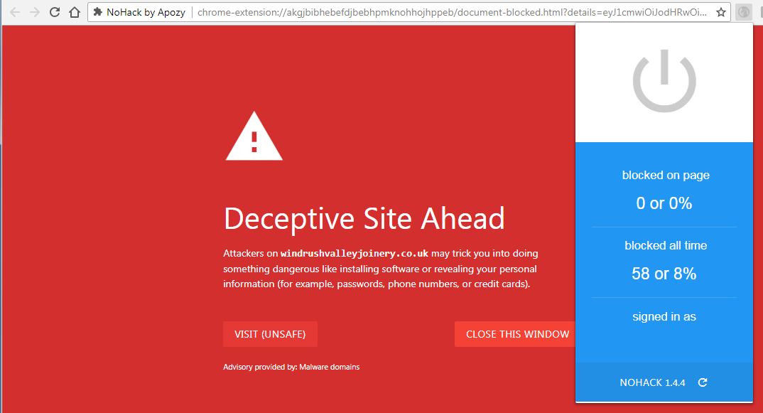Click the 'Deceptive Site Ahead' heading
763x413 pixels.
pyautogui.click(x=364, y=218)
